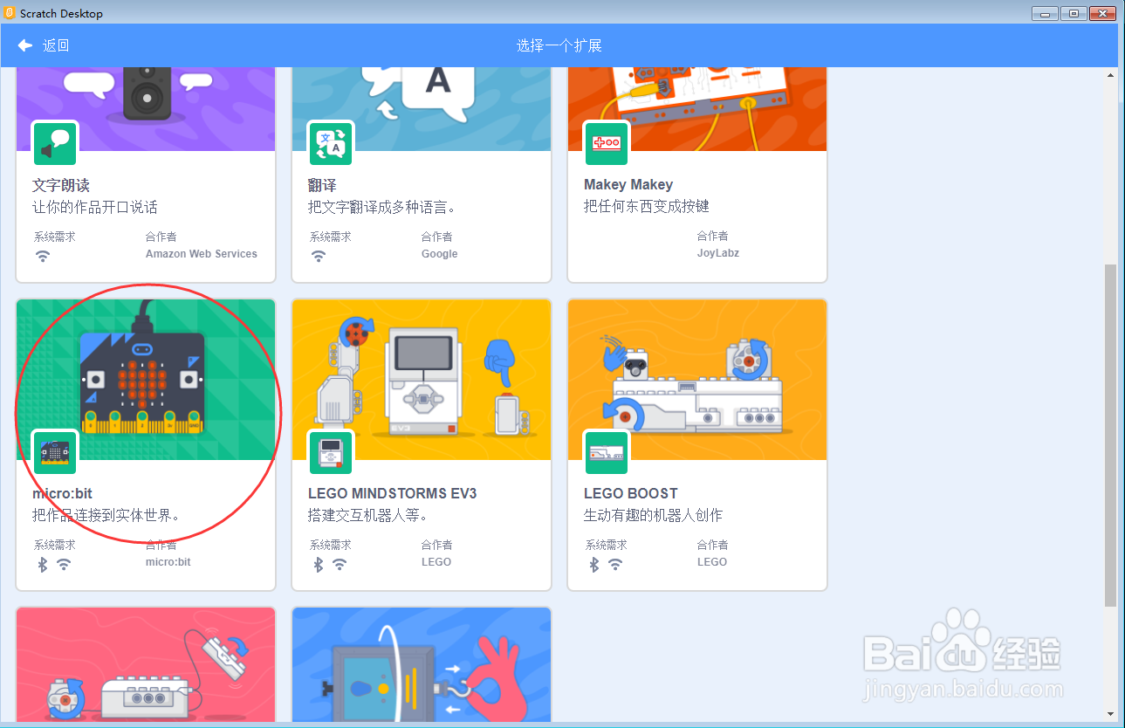Click description 生动有趣的机器人创作
Viewport: 1125px width, 728px height.
(654, 515)
